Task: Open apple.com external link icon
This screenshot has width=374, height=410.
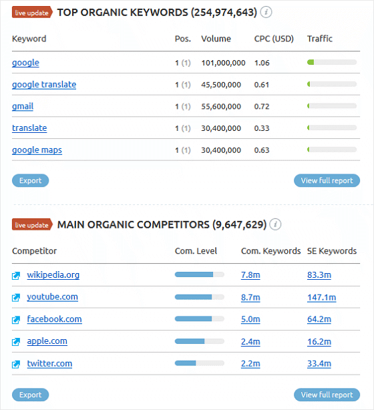Action: tap(16, 342)
